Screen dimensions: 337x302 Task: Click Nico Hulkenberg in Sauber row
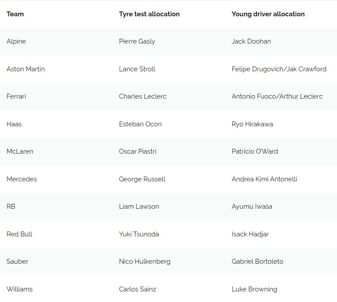coord(145,261)
